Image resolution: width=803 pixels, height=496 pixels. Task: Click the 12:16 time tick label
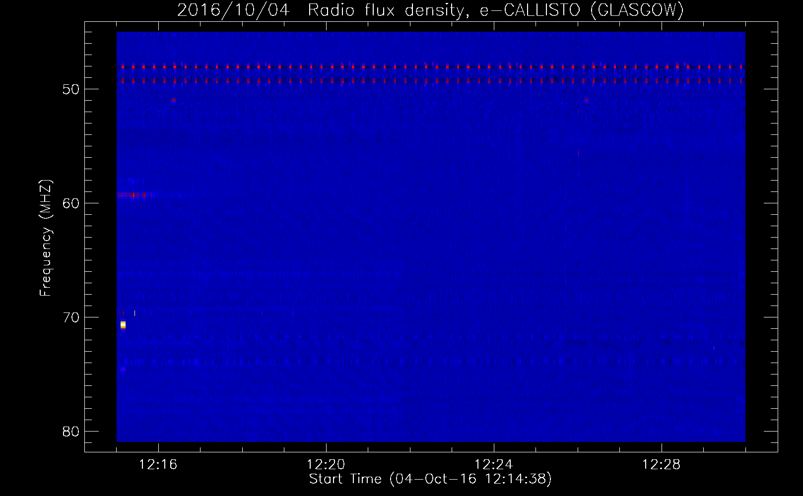(158, 464)
